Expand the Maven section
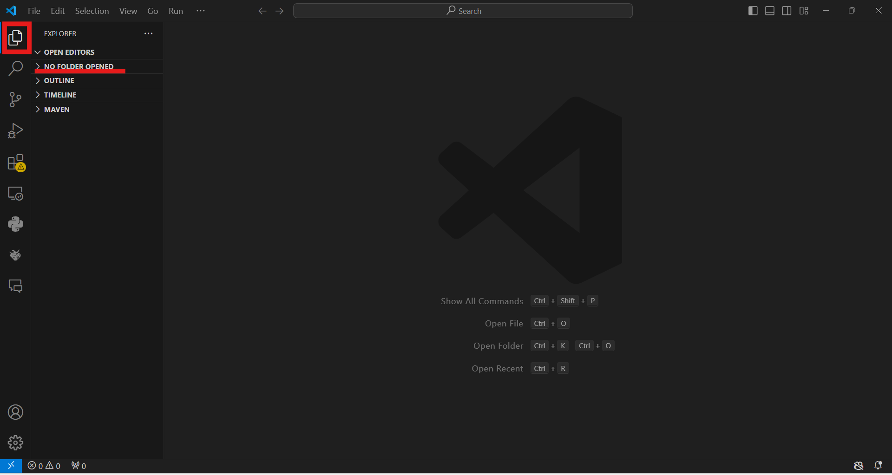Image resolution: width=892 pixels, height=475 pixels. point(97,110)
